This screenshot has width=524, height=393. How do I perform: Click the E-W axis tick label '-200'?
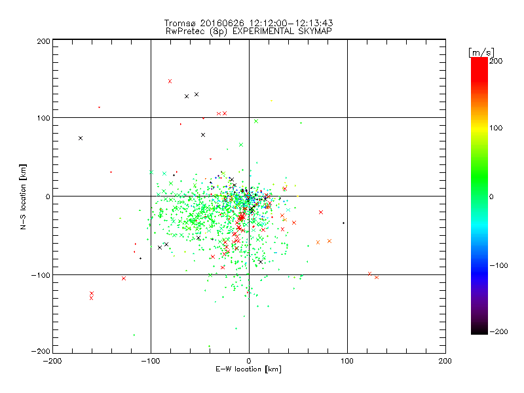point(52,361)
